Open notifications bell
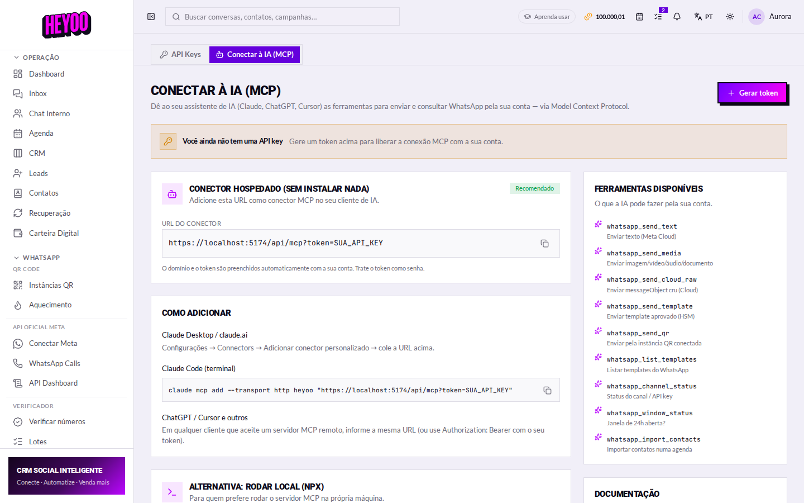Viewport: 804px width, 503px height. click(x=677, y=17)
